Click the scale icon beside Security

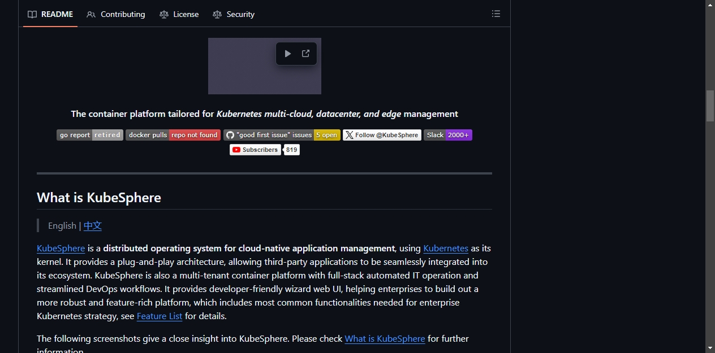tap(217, 14)
